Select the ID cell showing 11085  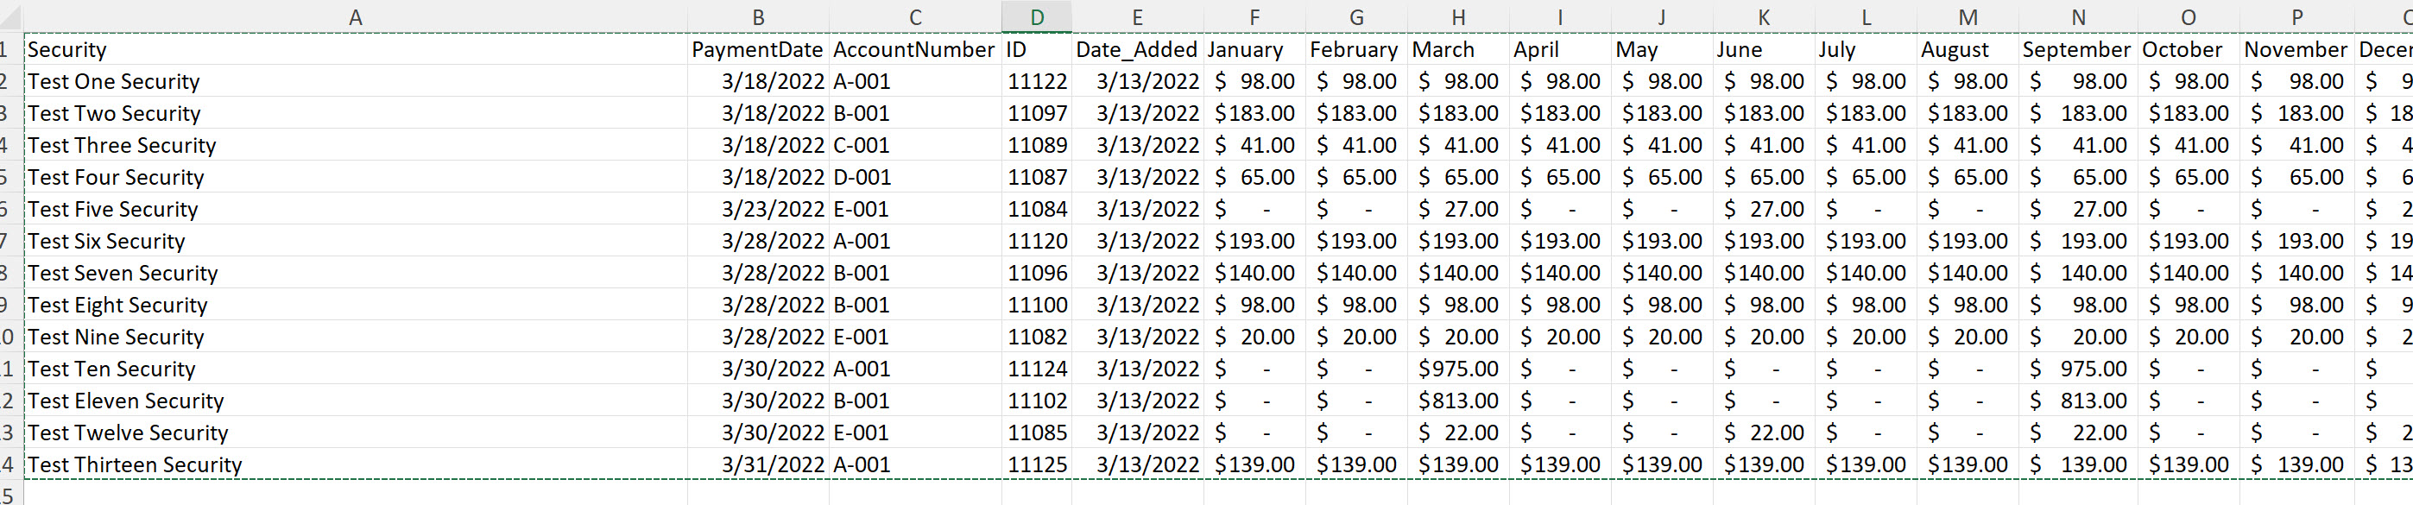(x=1036, y=432)
